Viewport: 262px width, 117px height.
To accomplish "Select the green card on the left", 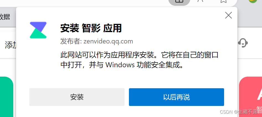I will pyautogui.click(x=7, y=97).
